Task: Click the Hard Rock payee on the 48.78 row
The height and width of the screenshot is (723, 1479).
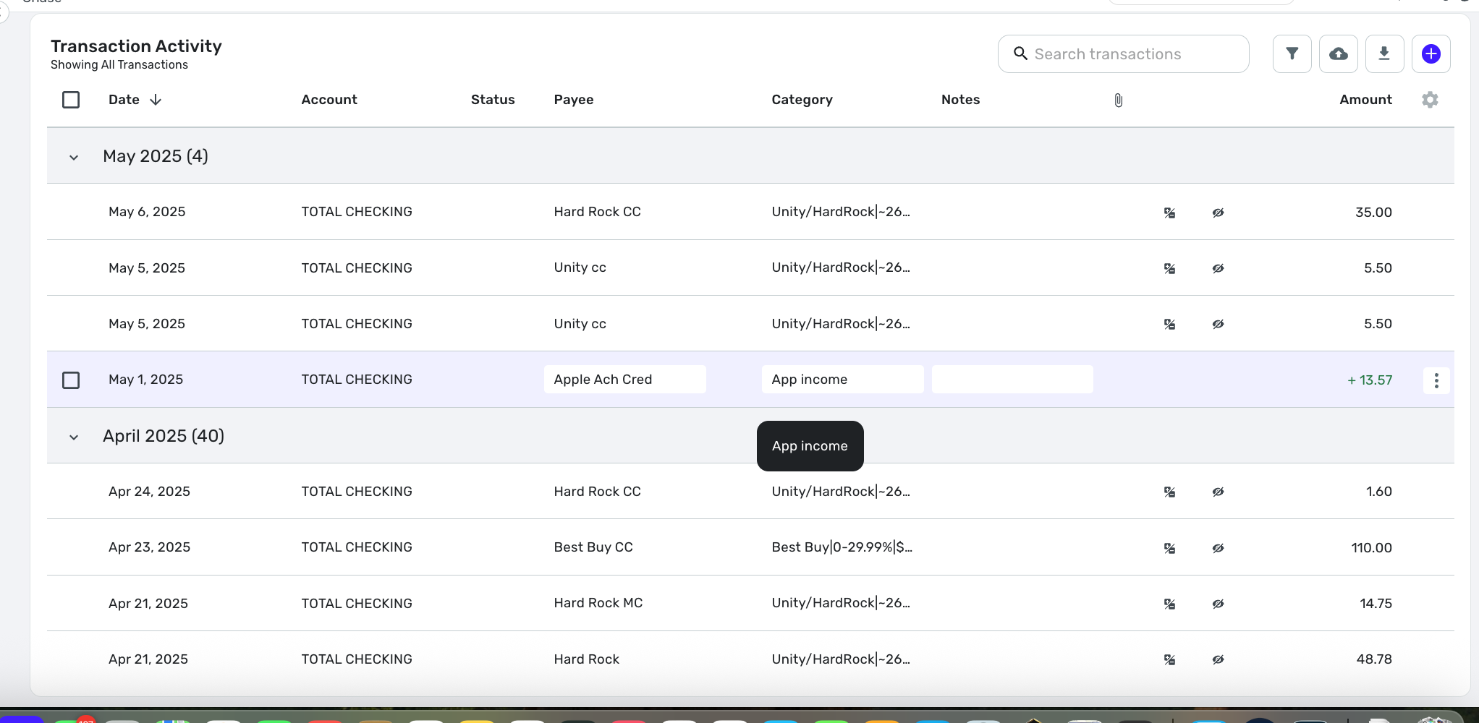Action: click(x=586, y=659)
